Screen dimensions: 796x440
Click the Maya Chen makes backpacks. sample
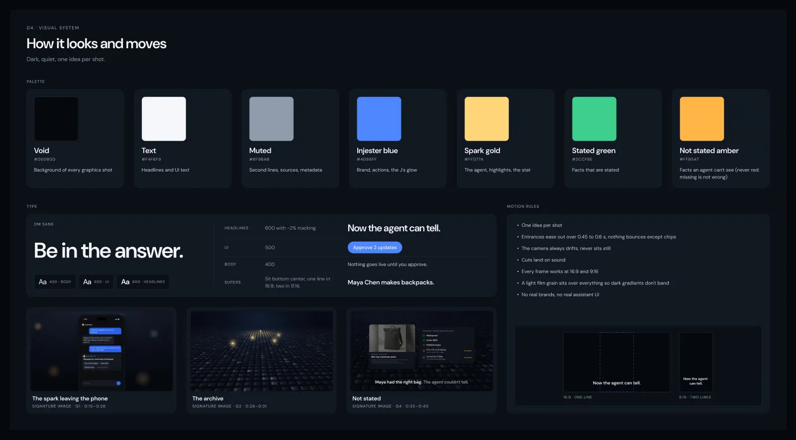coord(391,282)
